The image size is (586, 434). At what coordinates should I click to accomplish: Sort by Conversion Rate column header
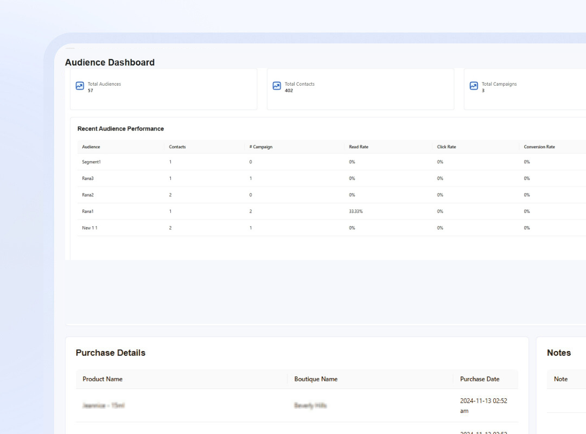(539, 147)
